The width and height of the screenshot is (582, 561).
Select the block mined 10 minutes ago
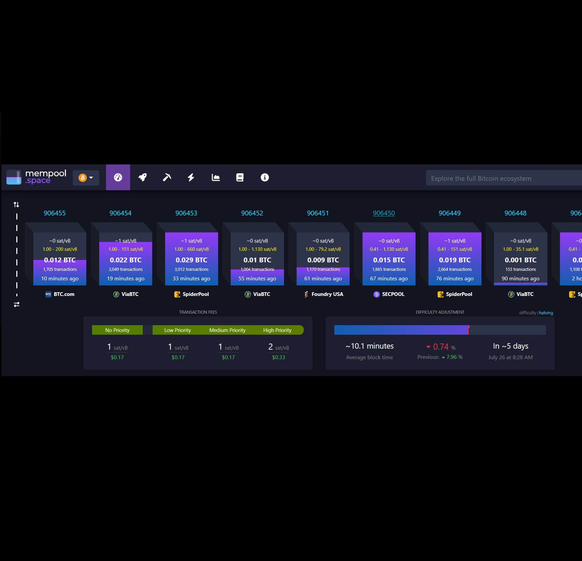pyautogui.click(x=60, y=259)
